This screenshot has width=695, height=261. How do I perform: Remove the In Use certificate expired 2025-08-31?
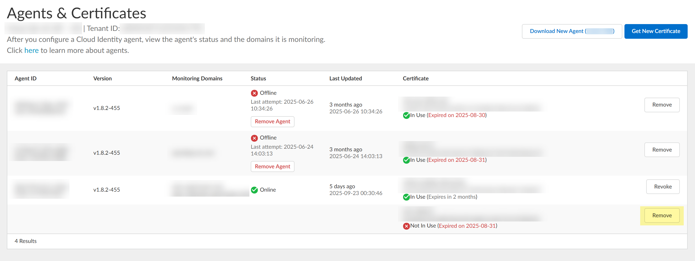[x=661, y=150]
